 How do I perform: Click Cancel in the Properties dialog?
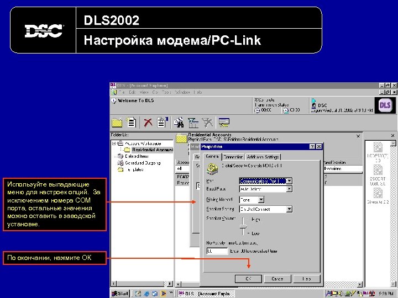click(x=277, y=279)
